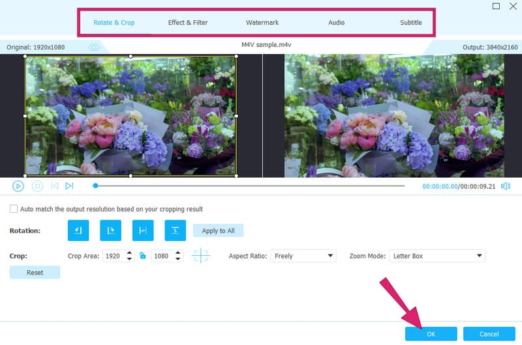Image resolution: width=522 pixels, height=345 pixels.
Task: Click the M4V sample.m4v filename
Action: [266, 44]
